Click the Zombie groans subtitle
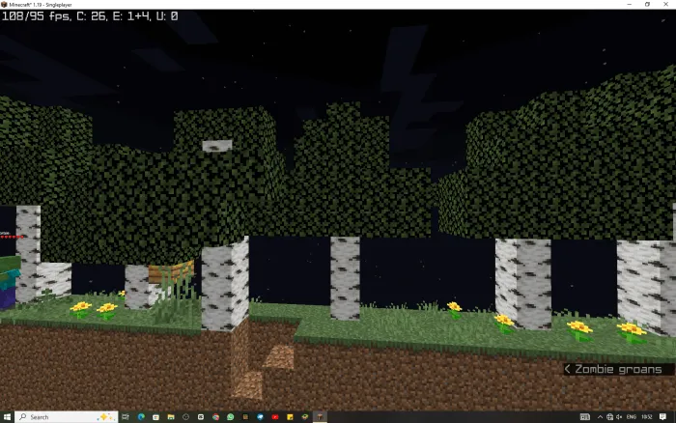This screenshot has height=423, width=676. tap(618, 370)
